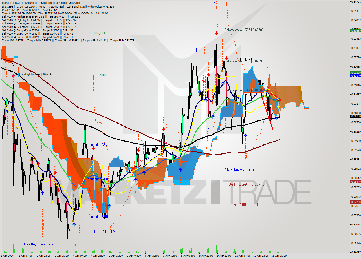Click the blue 'correction 61.8' label

pyautogui.click(x=98, y=179)
